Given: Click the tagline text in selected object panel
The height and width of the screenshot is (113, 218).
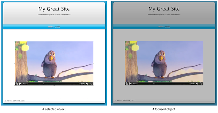Looking at the screenshot, I should pyautogui.click(x=54, y=15).
